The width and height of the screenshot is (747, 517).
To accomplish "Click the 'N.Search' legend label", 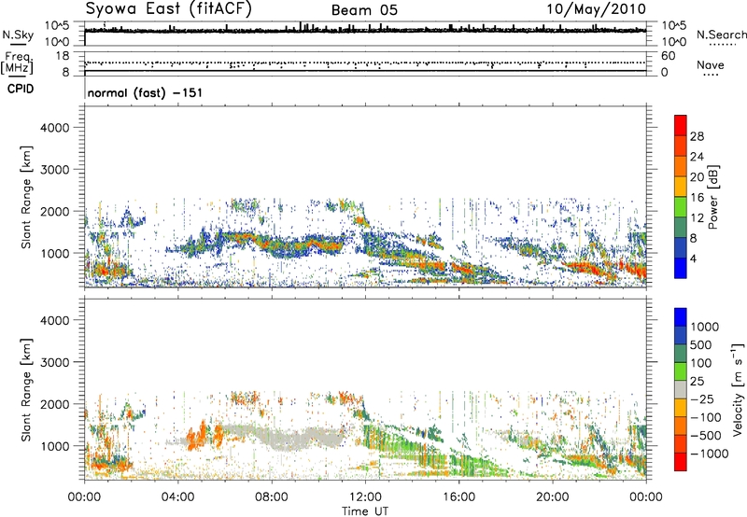I will point(722,35).
